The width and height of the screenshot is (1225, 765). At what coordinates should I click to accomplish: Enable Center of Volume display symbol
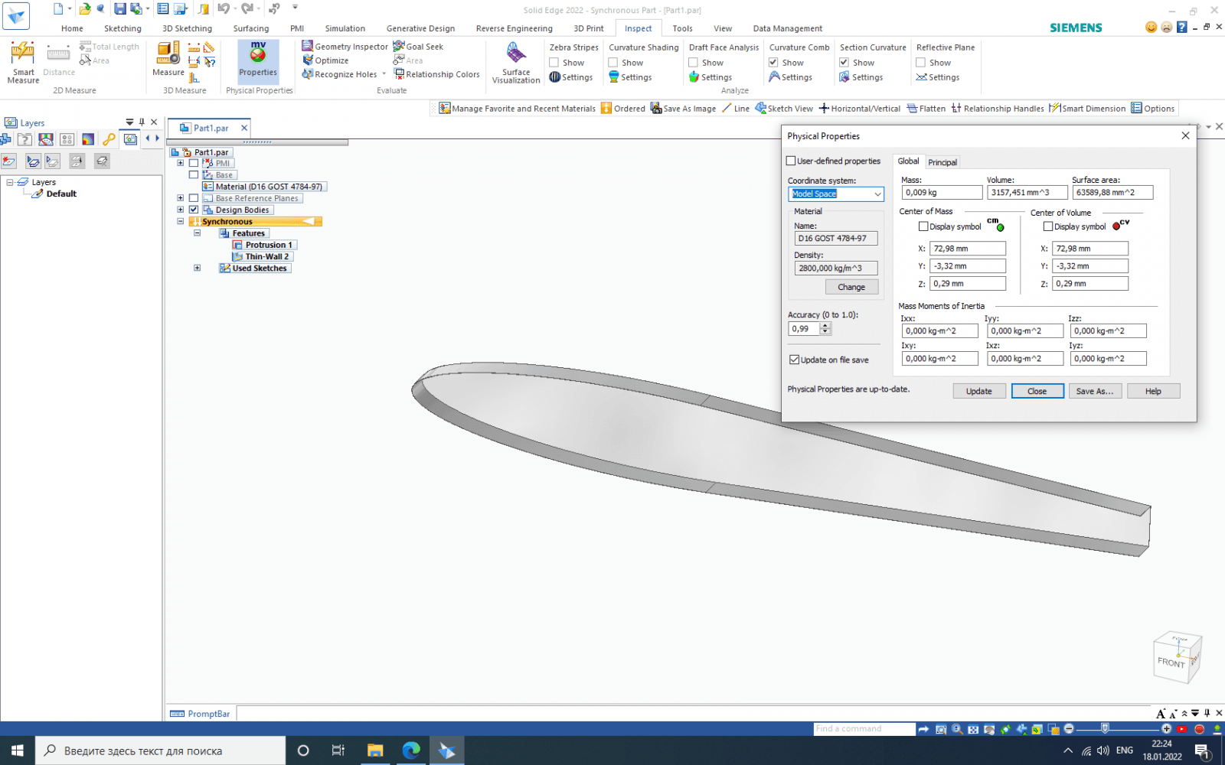click(x=1048, y=226)
